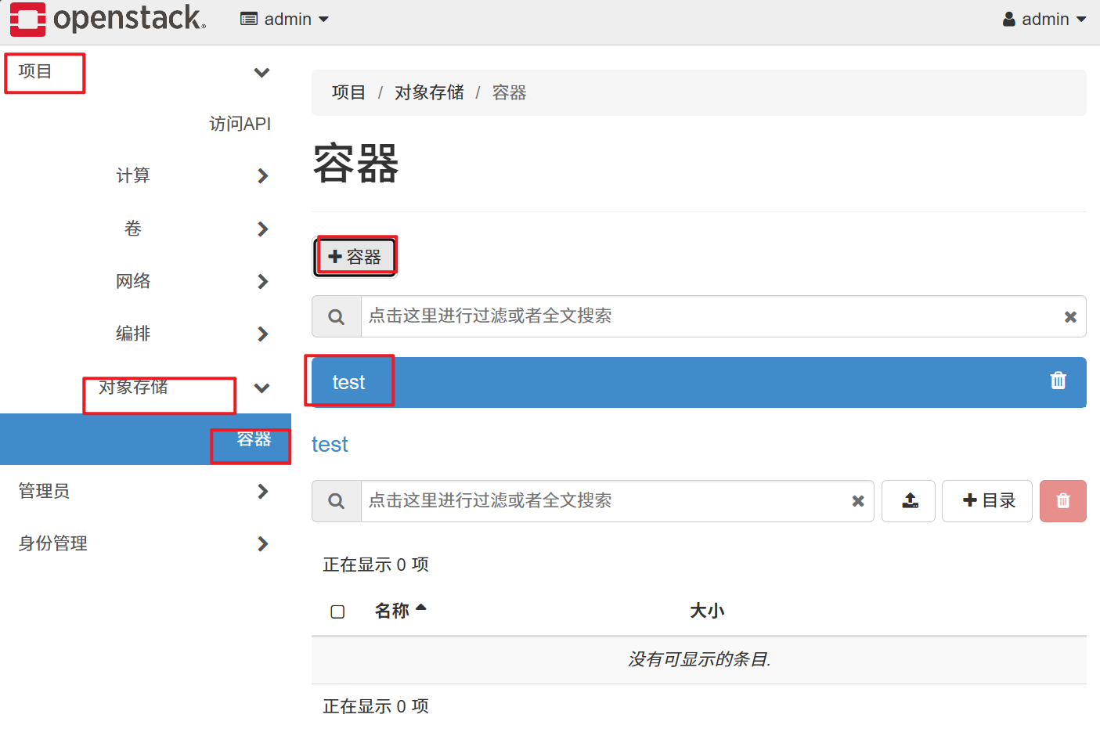Click the + 容器 create button

pos(355,257)
